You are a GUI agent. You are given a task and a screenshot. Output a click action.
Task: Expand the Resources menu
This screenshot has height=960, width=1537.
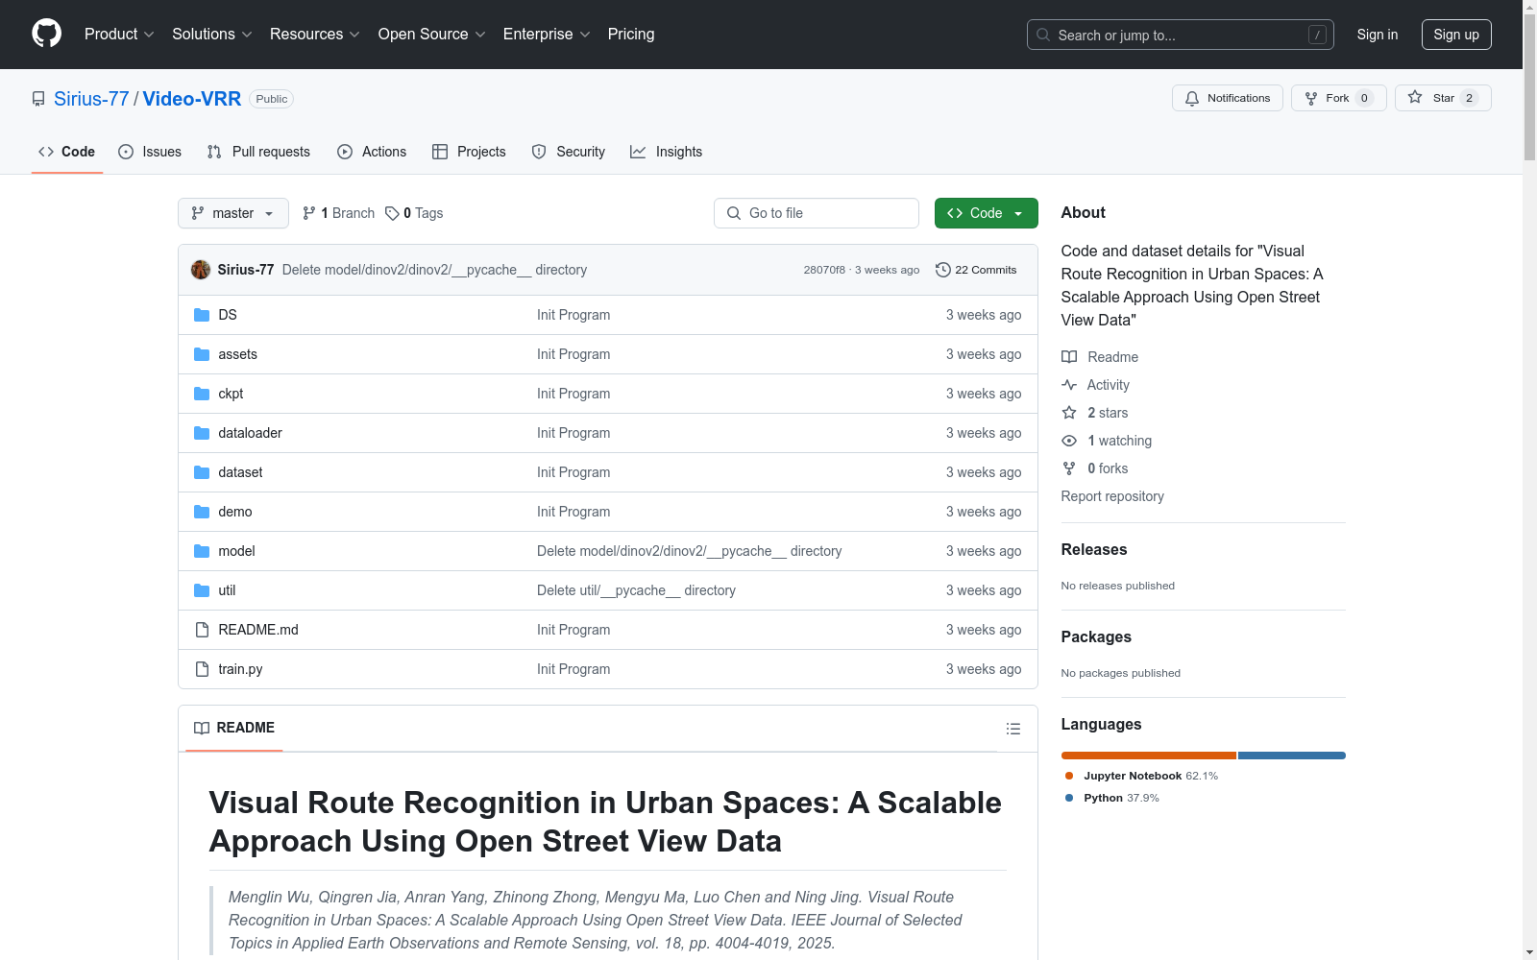point(315,34)
